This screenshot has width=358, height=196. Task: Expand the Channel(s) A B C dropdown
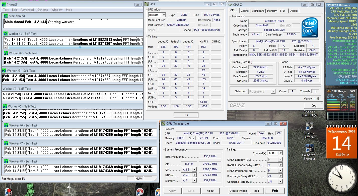tap(280, 153)
